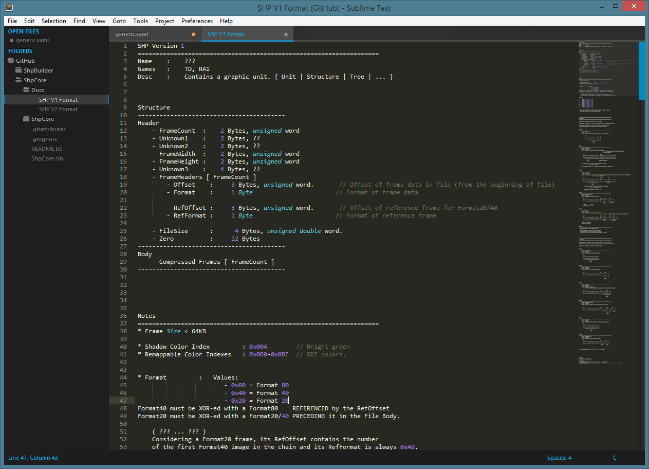Open ShpCore.sln in the sidebar
Image resolution: width=649 pixels, height=469 pixels.
pos(46,158)
